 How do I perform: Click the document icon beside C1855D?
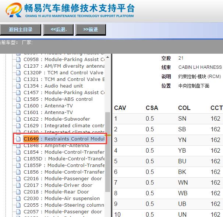18,159
